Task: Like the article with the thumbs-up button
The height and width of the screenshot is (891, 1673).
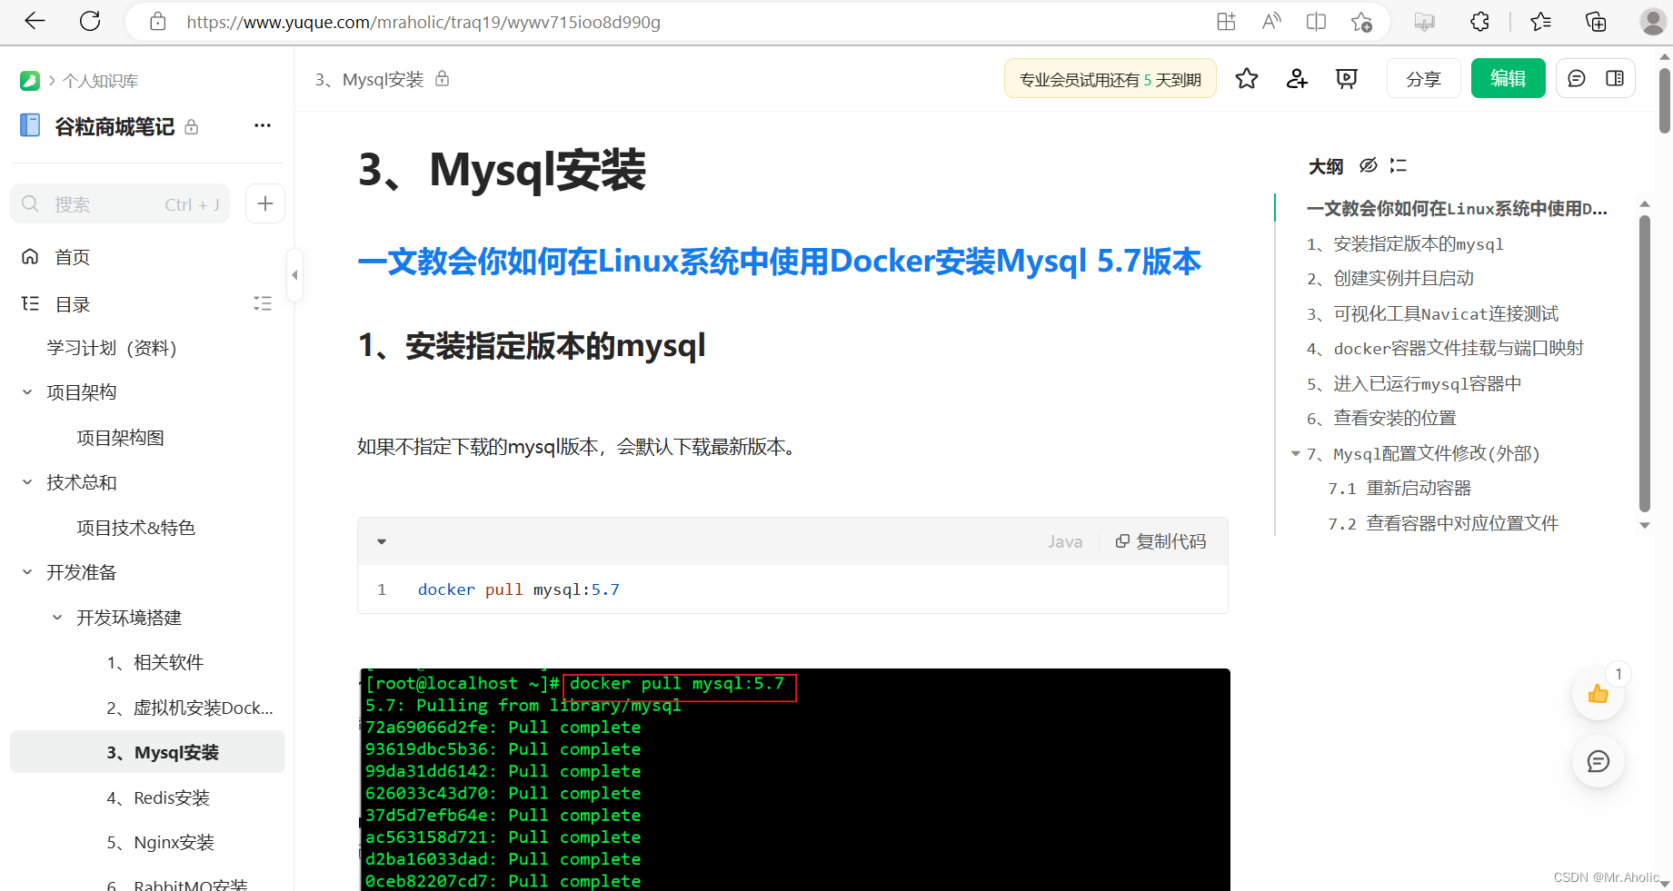Action: [1598, 693]
